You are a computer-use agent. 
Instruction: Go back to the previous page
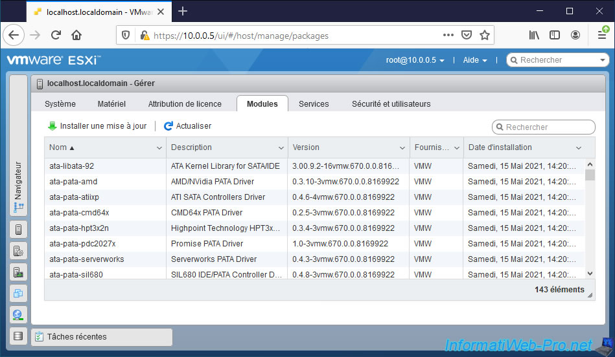(14, 35)
